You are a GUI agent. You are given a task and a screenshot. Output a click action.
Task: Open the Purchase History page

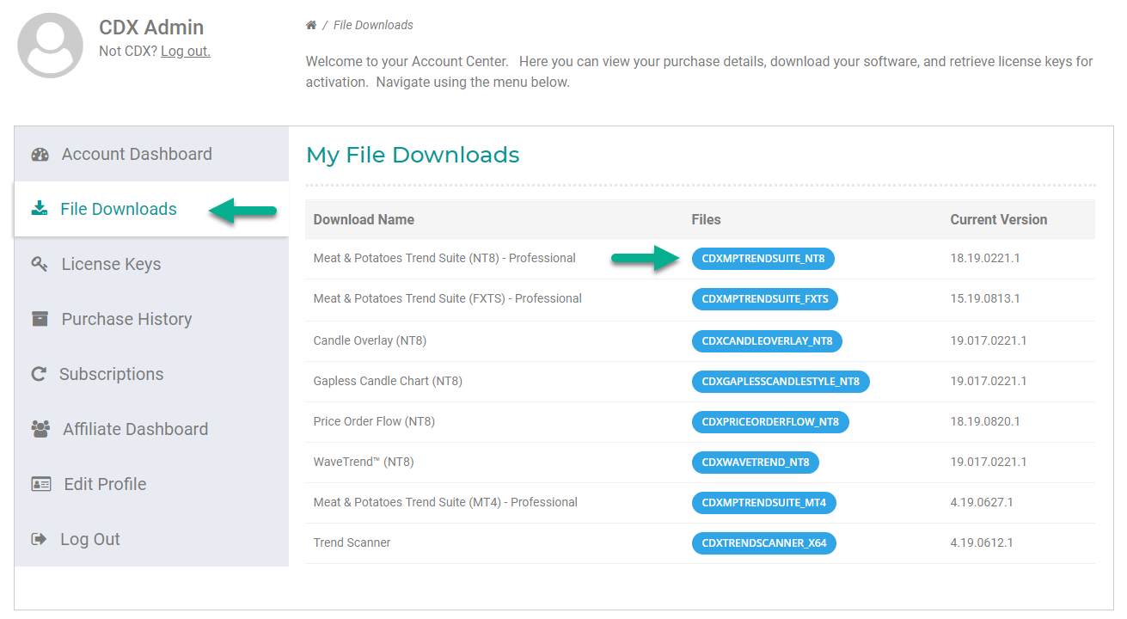(151, 319)
